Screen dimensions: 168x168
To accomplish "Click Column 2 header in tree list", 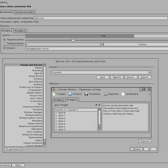I will (83, 110).
